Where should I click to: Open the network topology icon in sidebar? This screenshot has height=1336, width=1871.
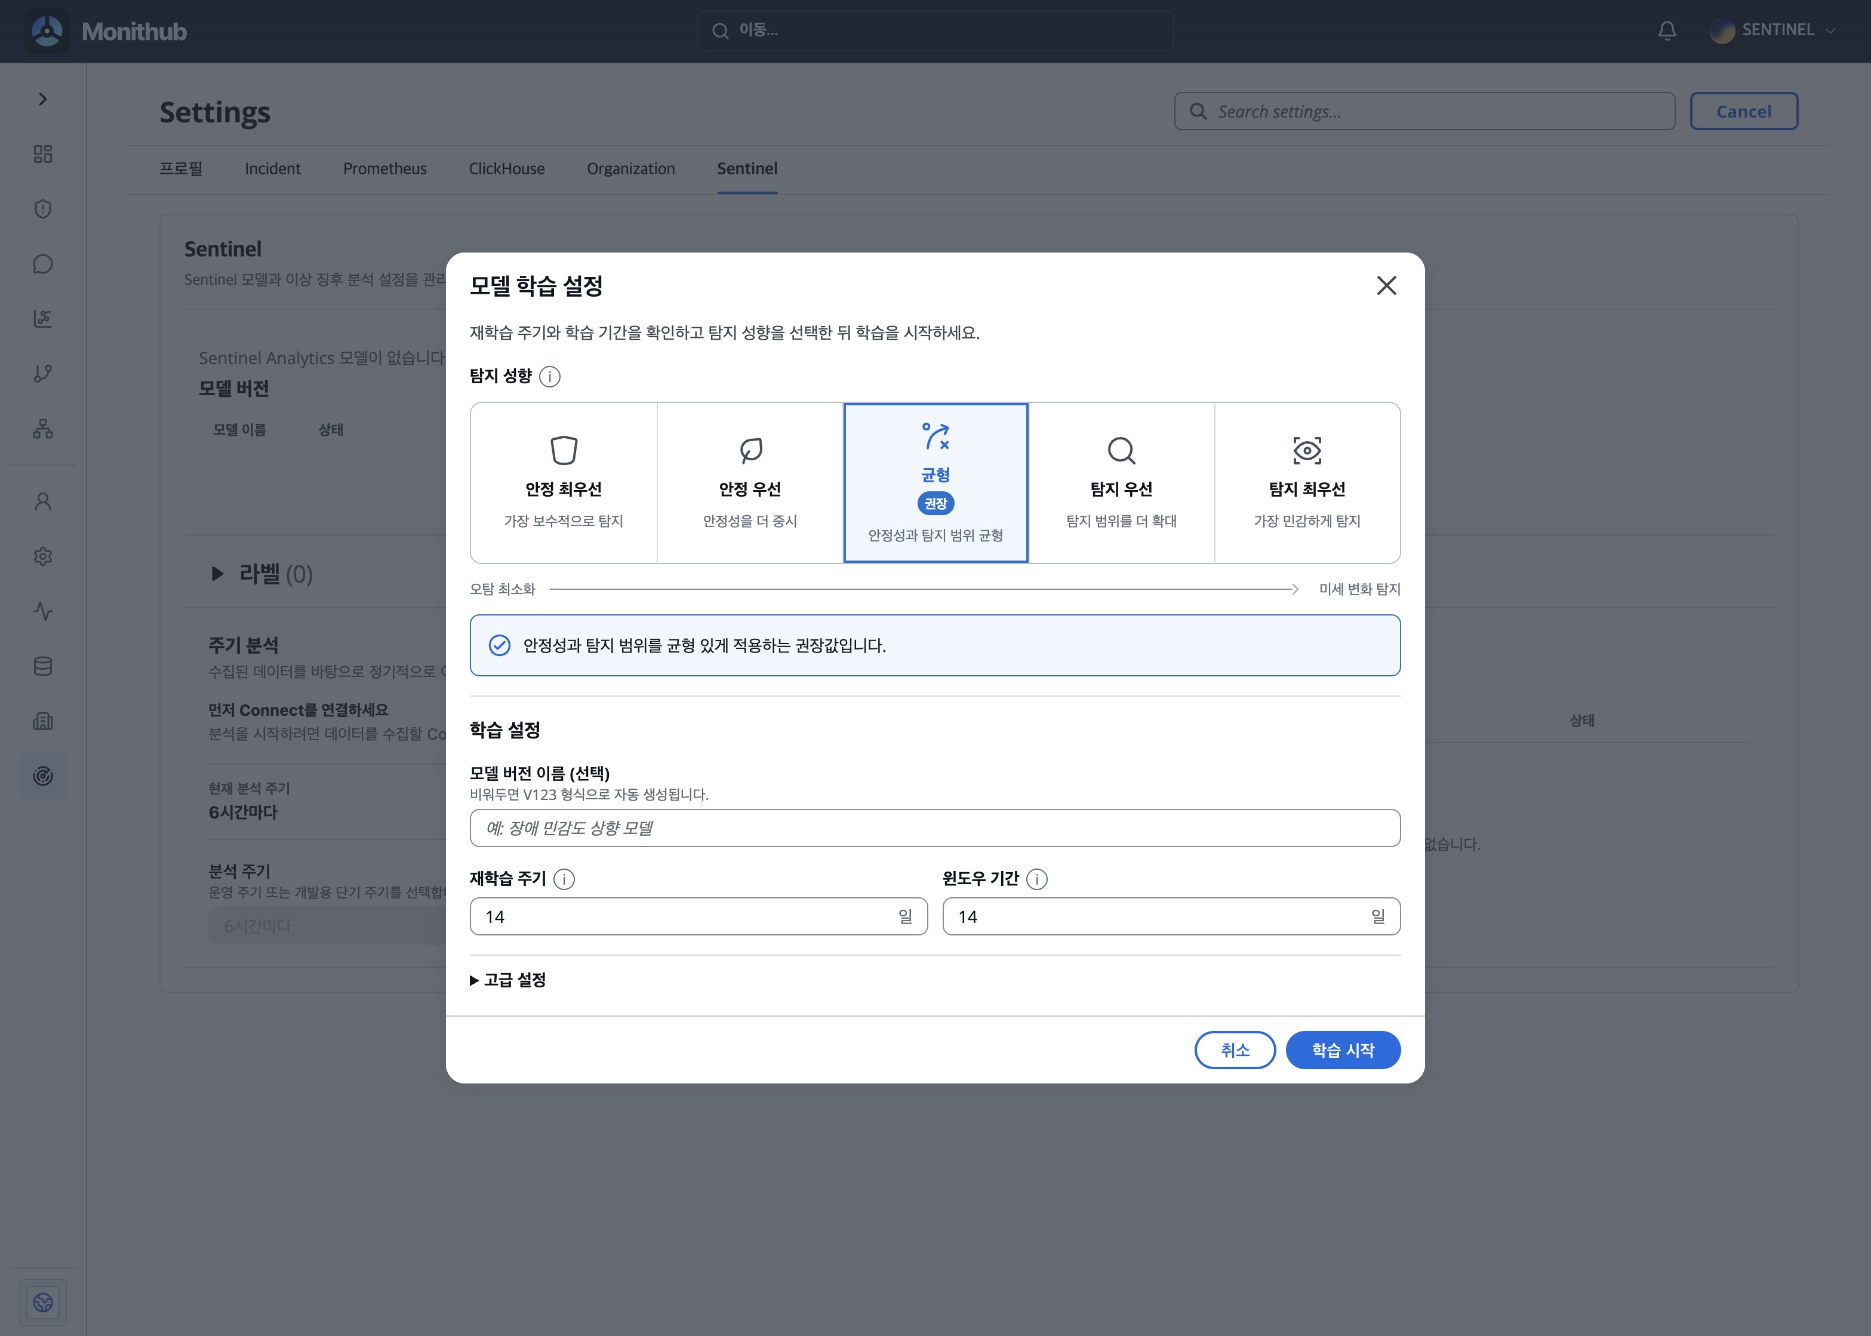pyautogui.click(x=43, y=429)
